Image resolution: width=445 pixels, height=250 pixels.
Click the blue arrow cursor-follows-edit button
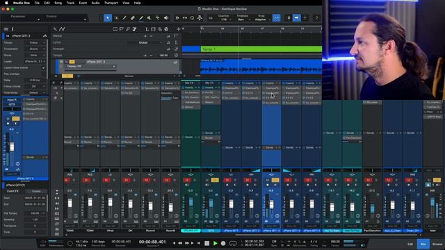click(297, 18)
